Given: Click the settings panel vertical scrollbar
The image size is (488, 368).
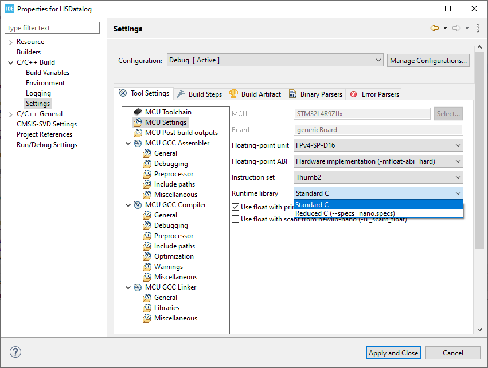Looking at the screenshot, I should point(479,151).
